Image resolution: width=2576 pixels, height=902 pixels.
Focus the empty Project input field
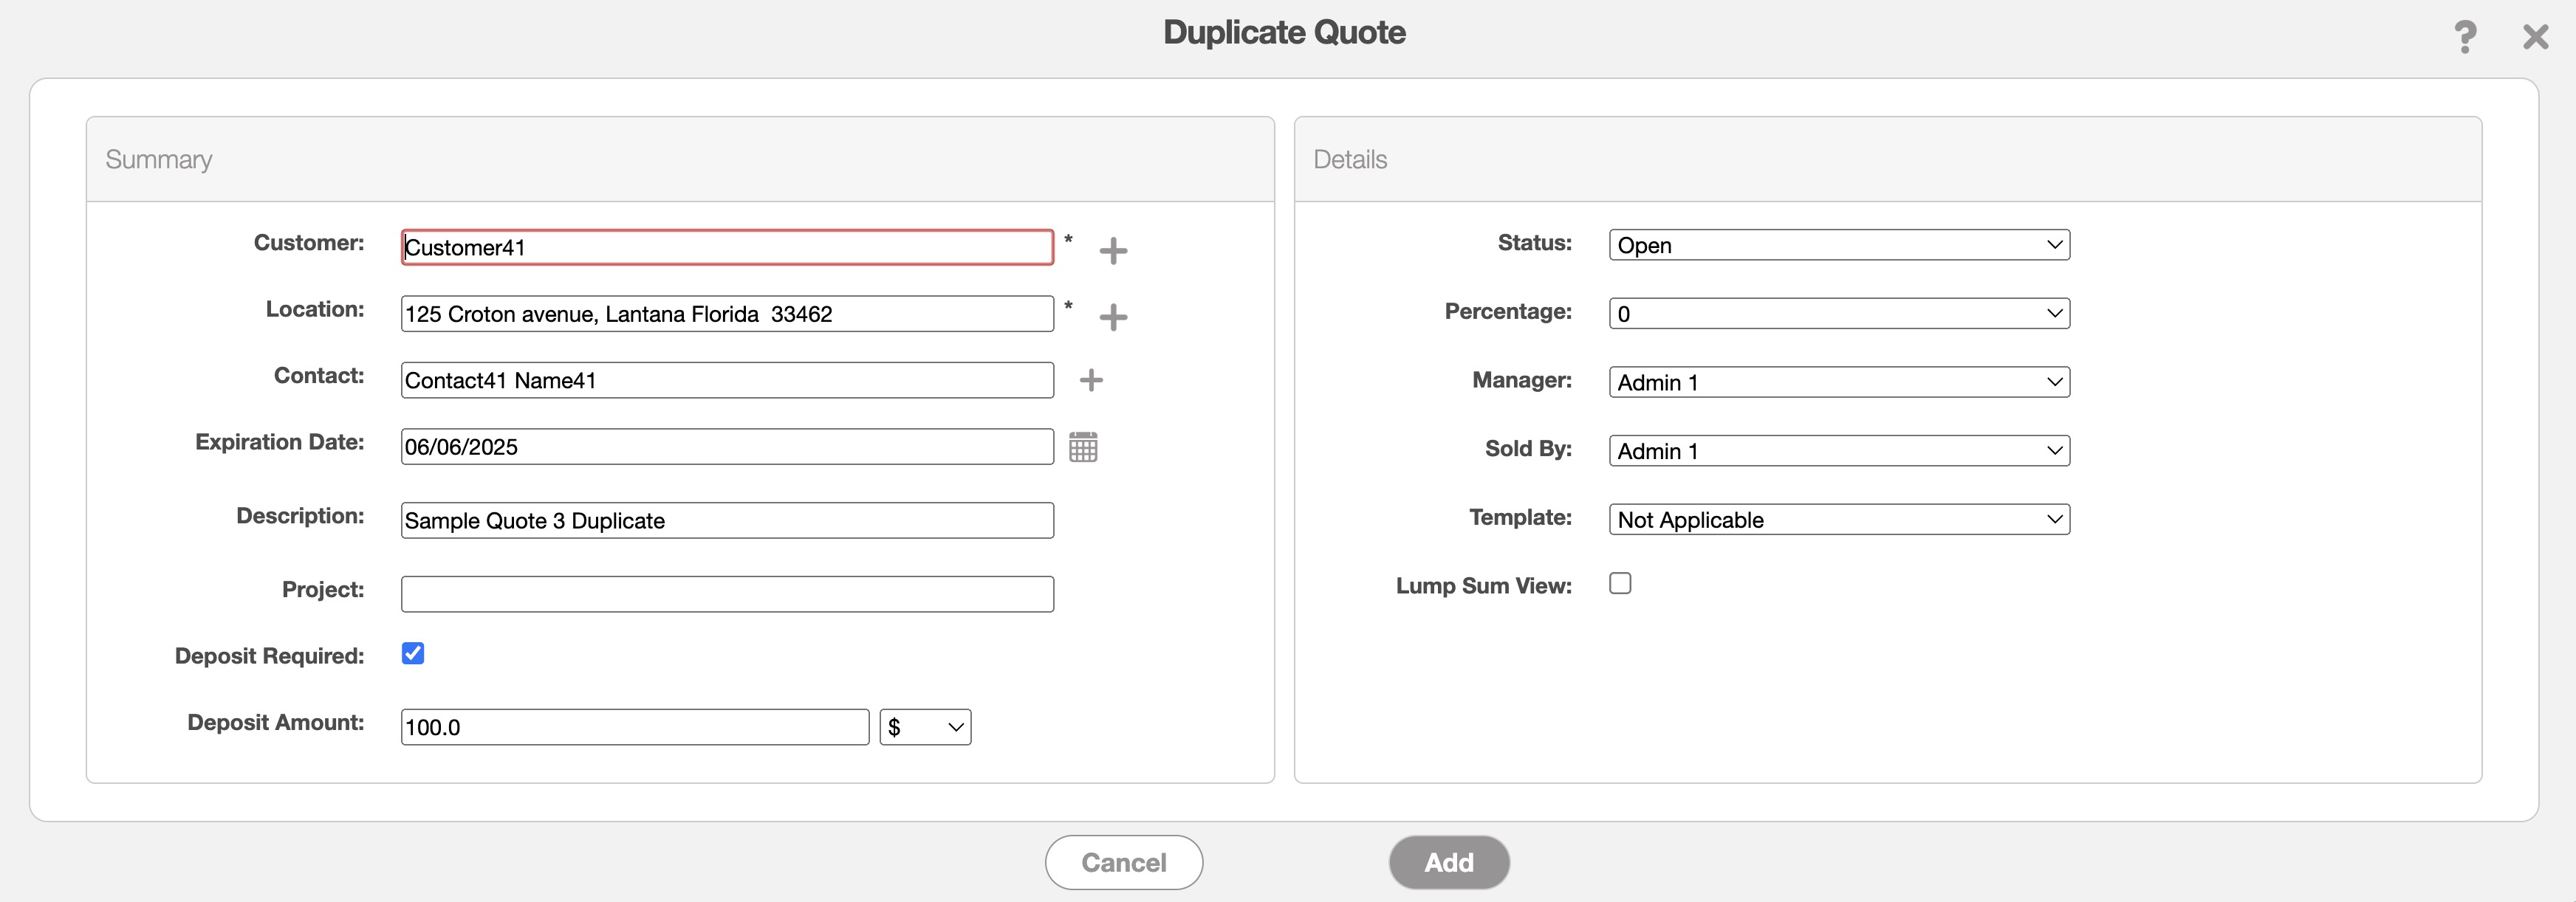point(726,594)
